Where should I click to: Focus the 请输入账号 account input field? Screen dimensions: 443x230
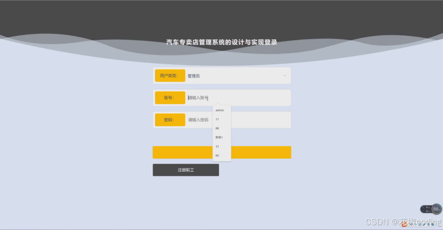[x=237, y=98]
